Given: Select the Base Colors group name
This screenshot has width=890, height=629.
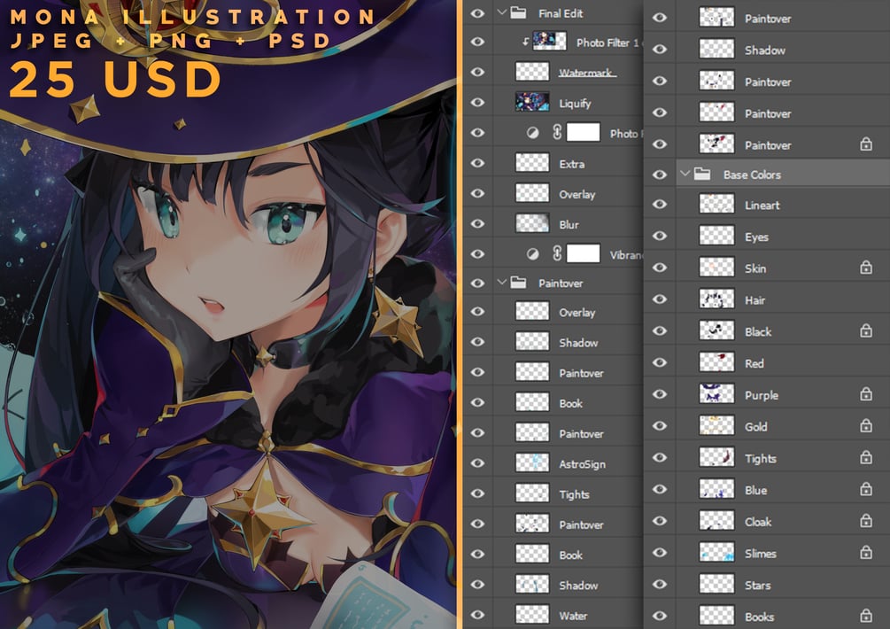Looking at the screenshot, I should point(752,175).
